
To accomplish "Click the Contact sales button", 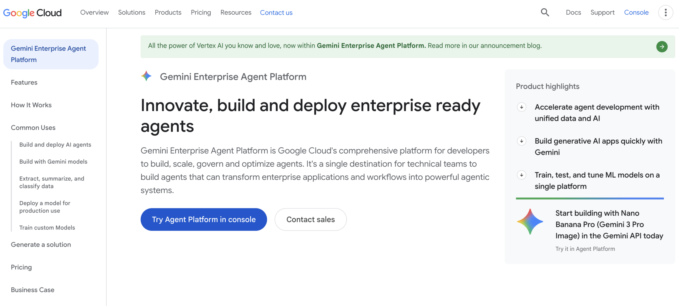I will point(311,219).
